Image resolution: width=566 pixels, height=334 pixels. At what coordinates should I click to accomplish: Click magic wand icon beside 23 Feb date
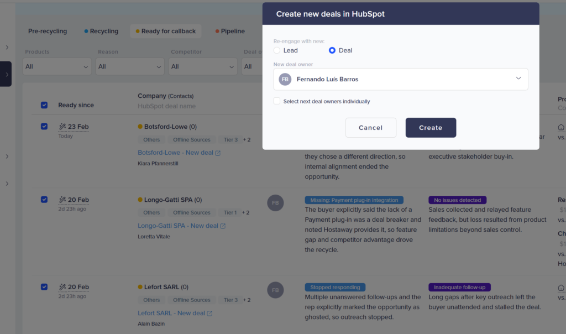pyautogui.click(x=62, y=127)
